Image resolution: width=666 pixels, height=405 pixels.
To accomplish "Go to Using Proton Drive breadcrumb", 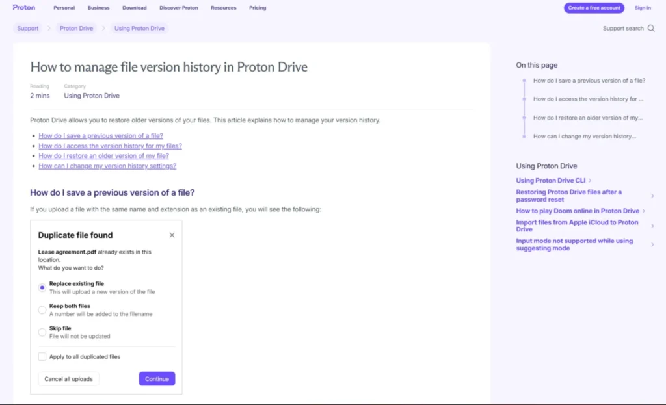I will [x=139, y=29].
